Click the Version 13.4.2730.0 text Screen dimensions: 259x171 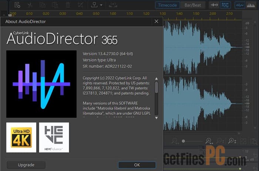(x=108, y=54)
